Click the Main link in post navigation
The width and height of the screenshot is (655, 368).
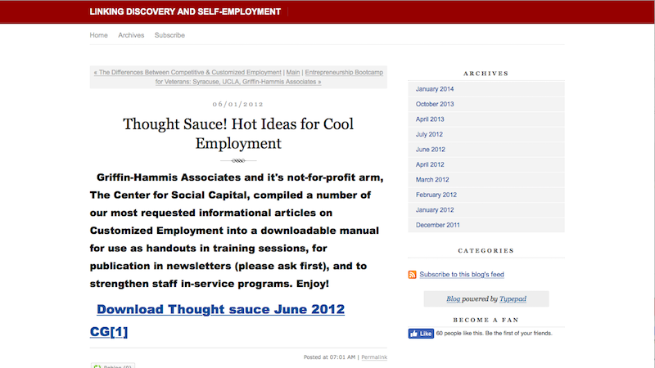[x=293, y=72]
